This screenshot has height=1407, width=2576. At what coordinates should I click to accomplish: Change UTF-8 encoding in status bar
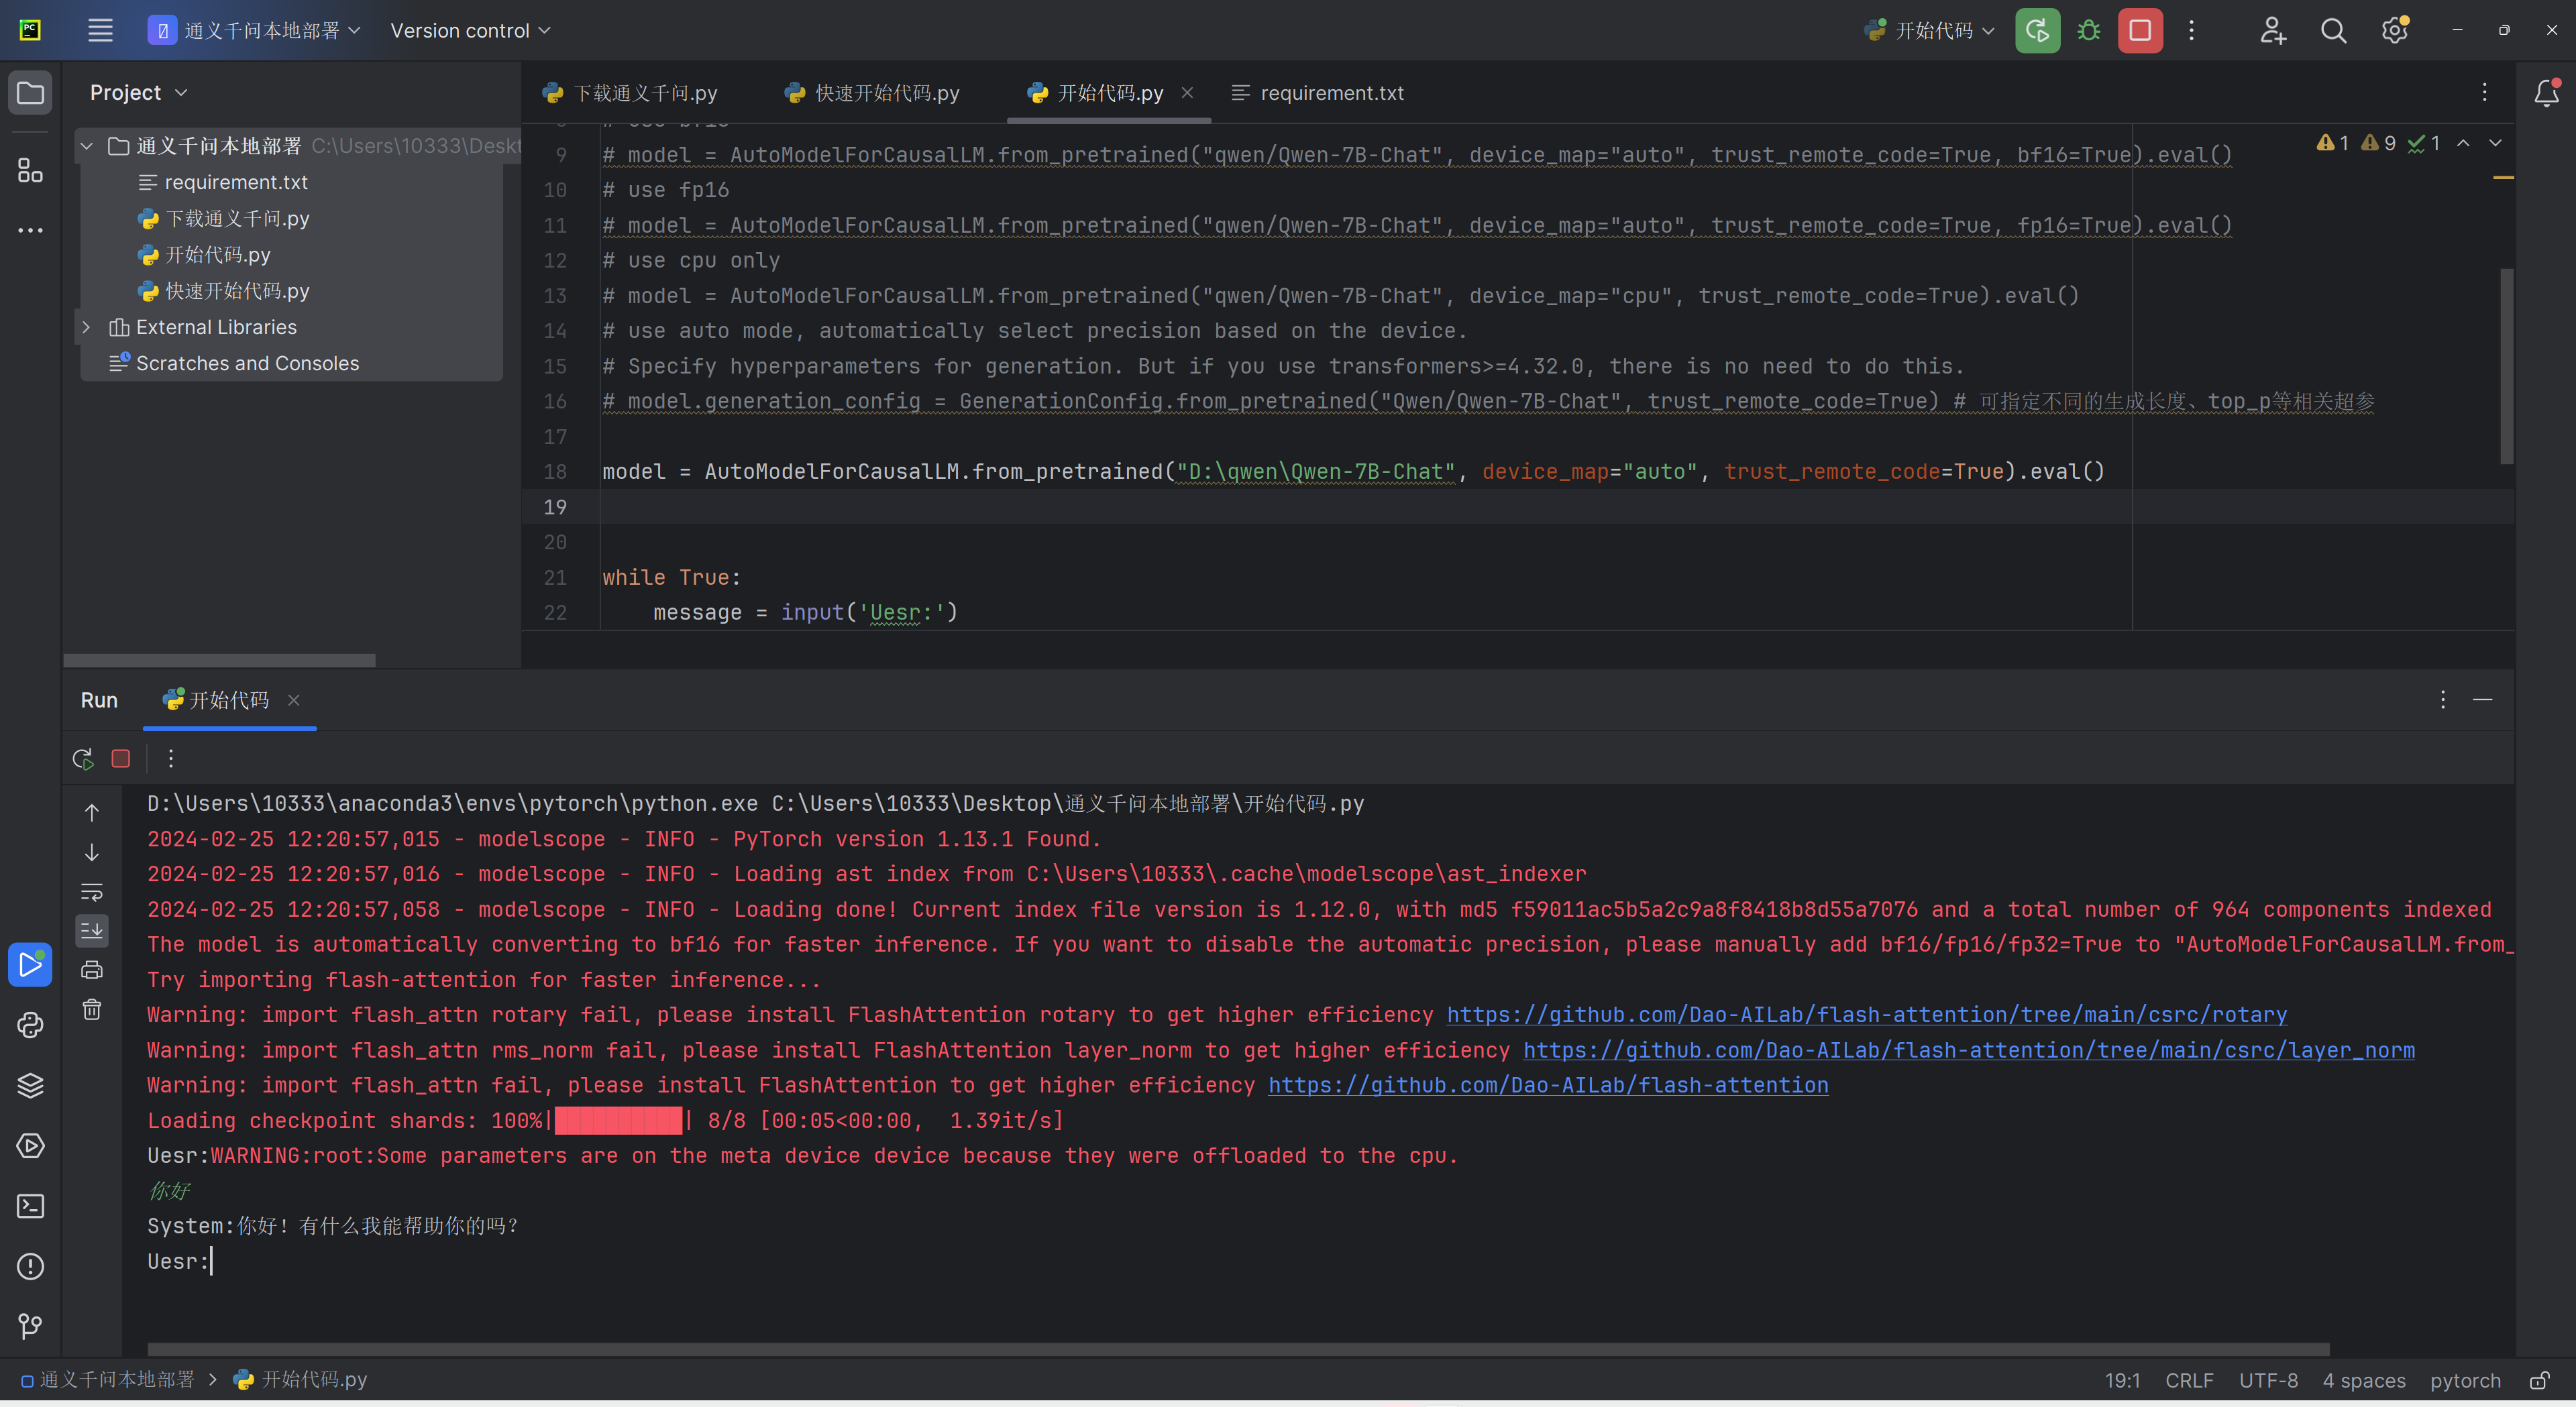pyautogui.click(x=2268, y=1381)
